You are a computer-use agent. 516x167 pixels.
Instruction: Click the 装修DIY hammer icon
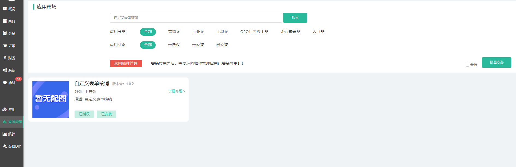pos(5,146)
